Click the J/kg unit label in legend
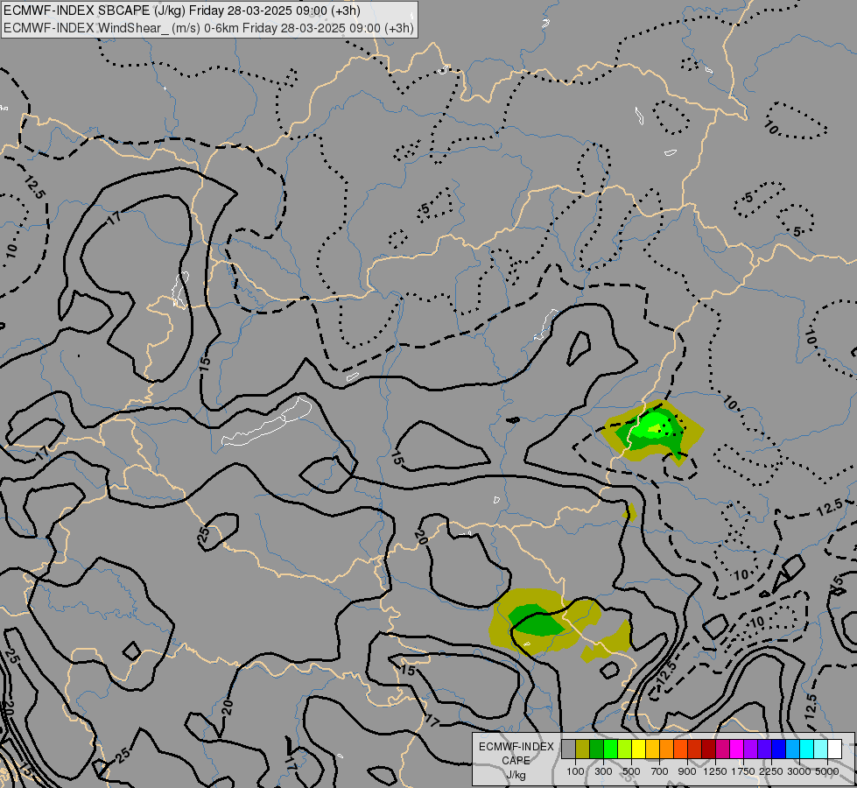This screenshot has height=788, width=857. pyautogui.click(x=516, y=775)
